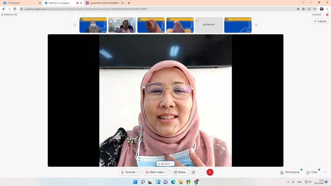The width and height of the screenshot is (331, 186).
Task: Select the pichamon participant tile
Action: click(209, 25)
